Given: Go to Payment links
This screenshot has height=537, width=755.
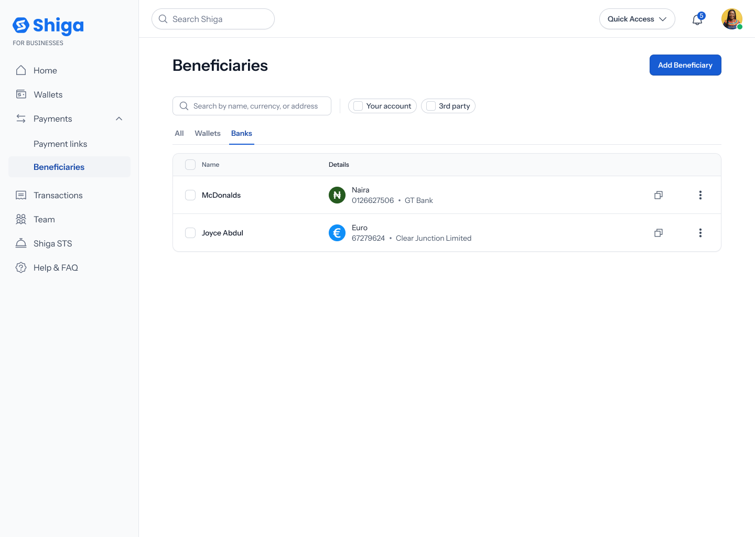Looking at the screenshot, I should coord(60,144).
